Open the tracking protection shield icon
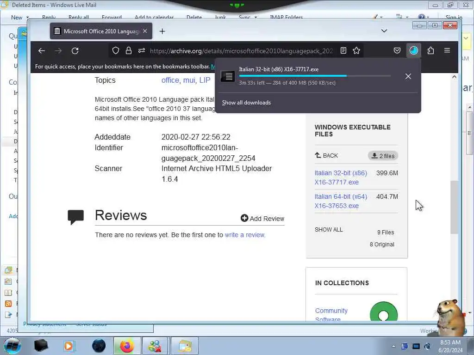Image resolution: width=474 pixels, height=355 pixels. 115,50
